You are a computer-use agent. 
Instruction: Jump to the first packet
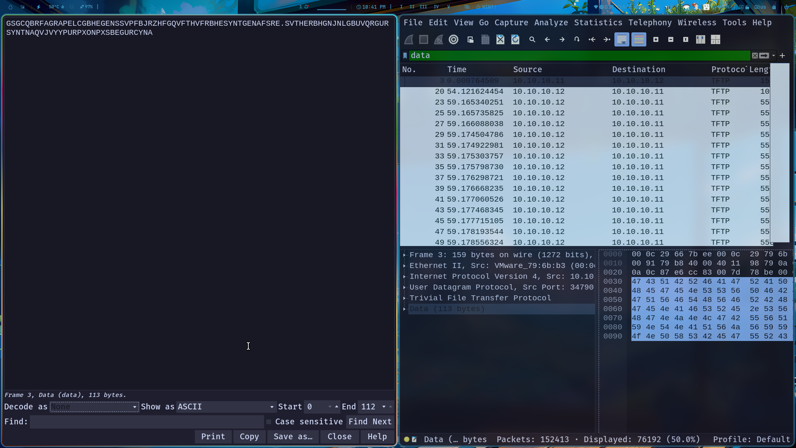tap(592, 39)
